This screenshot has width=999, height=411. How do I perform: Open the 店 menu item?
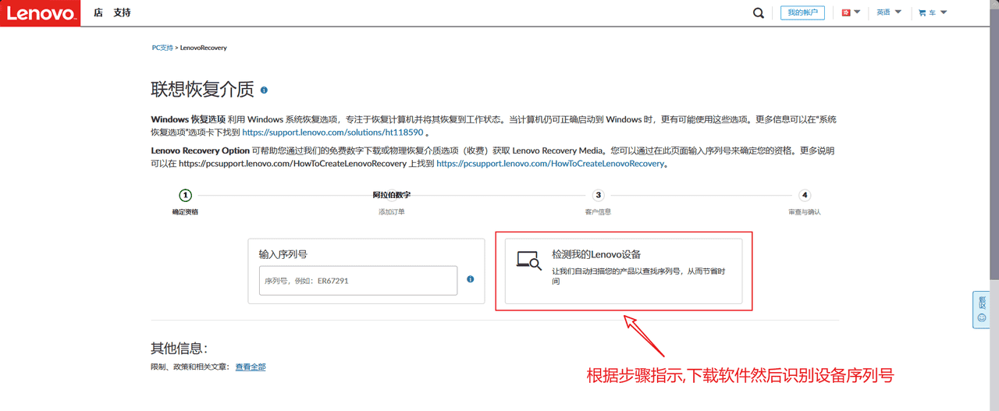(98, 13)
